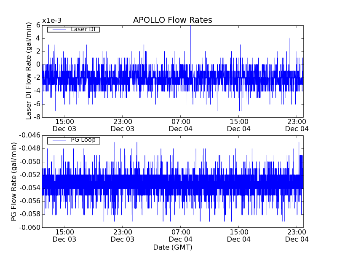Select the 'PG Loop' legend entry
Image resolution: width=337 pixels, height=253 pixels.
83,140
